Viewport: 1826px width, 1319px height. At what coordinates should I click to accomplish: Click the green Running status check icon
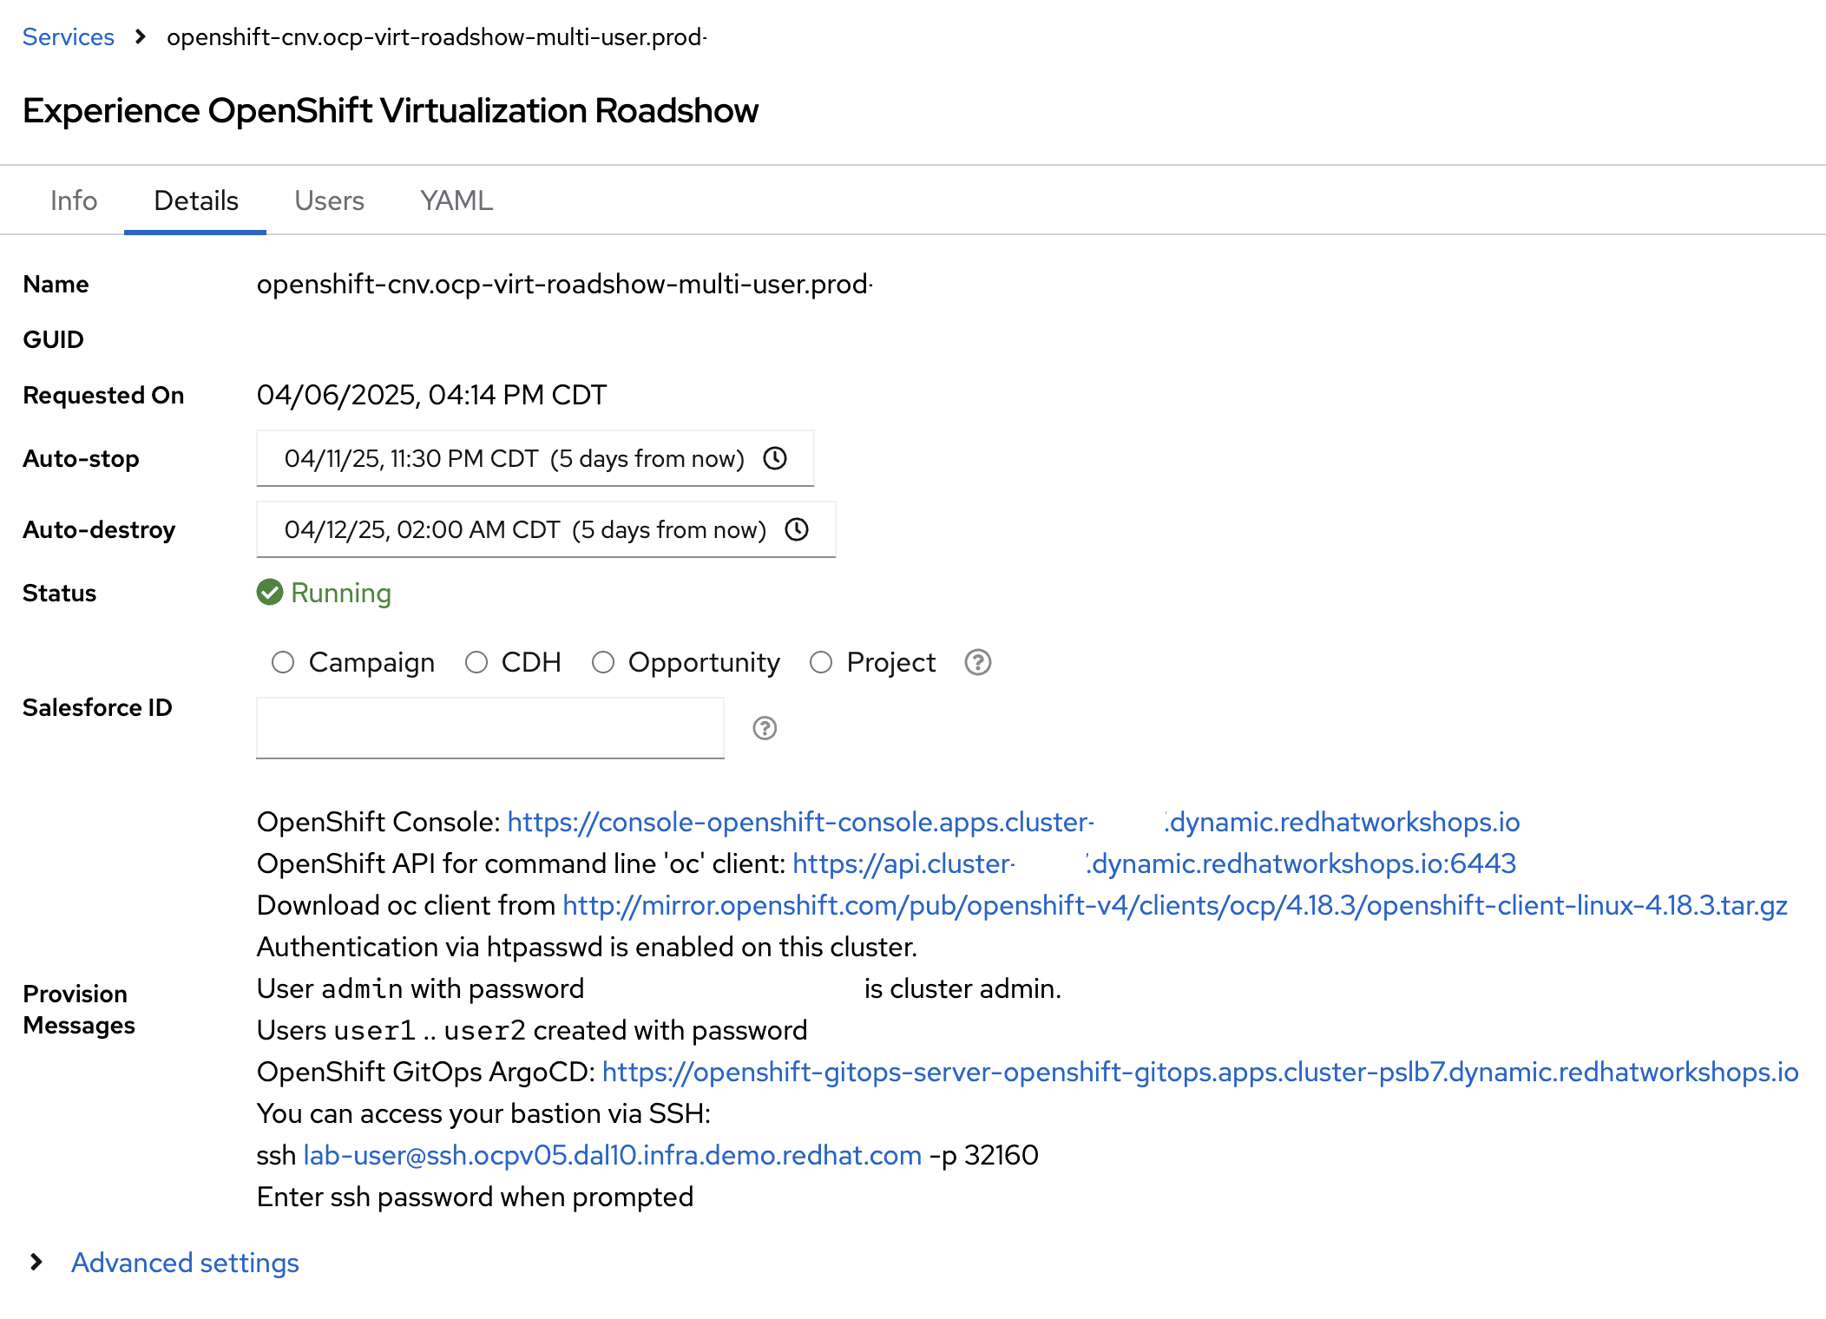click(x=270, y=593)
